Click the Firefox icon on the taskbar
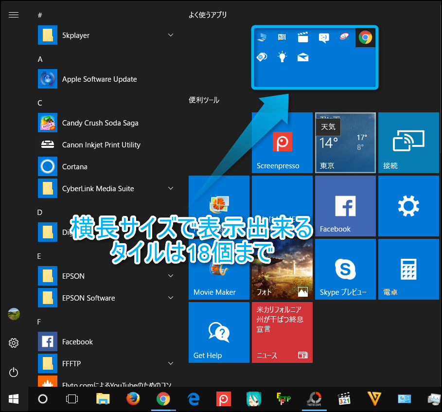This screenshot has width=442, height=412. (x=133, y=399)
